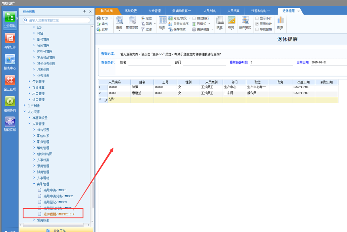Open the 企业互联 sidebar icon
Image resolution: width=347 pixels, height=232 pixels.
click(x=10, y=80)
